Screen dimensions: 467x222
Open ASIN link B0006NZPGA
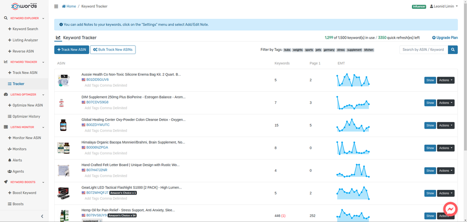97,147
